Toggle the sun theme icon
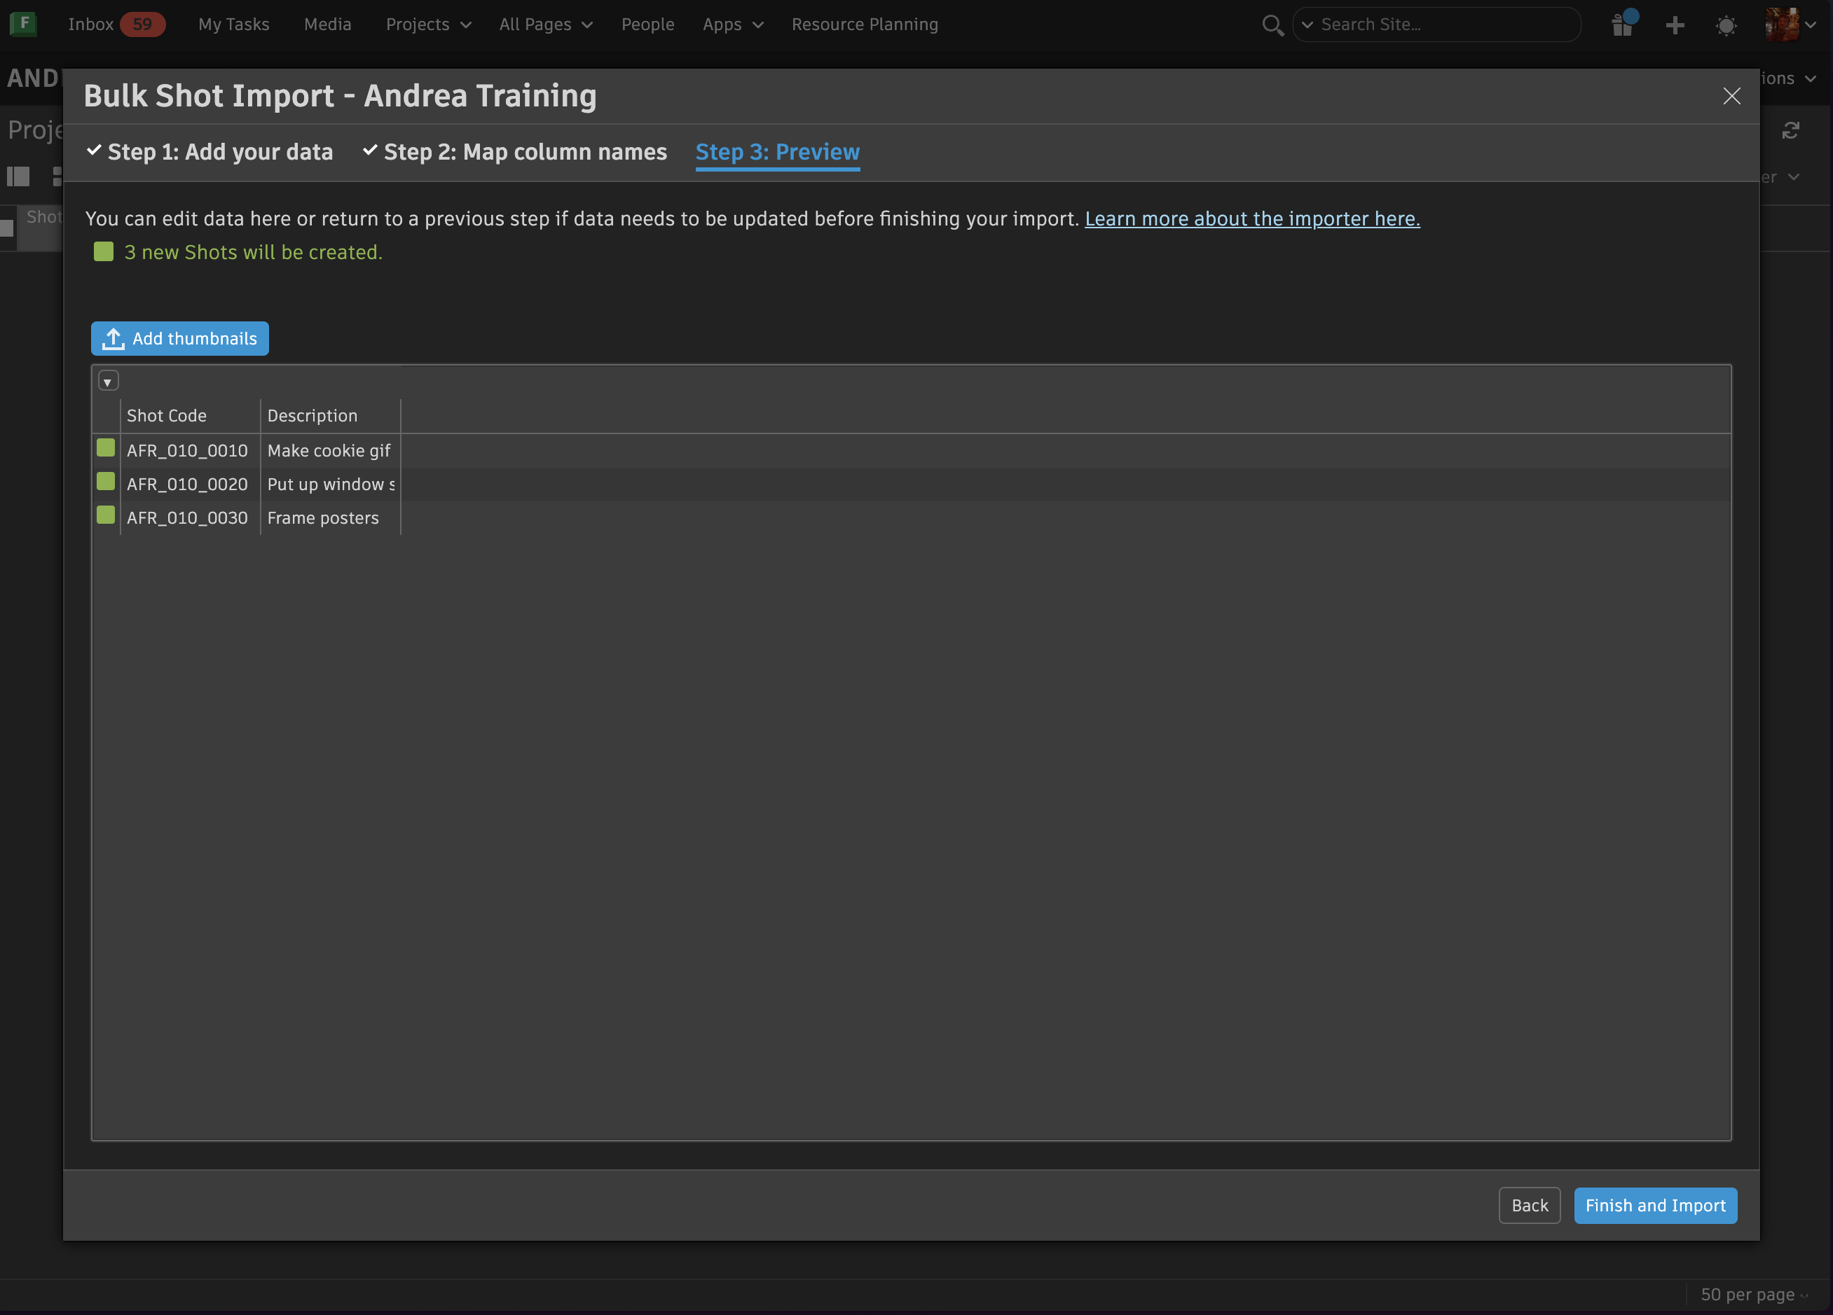 pos(1726,25)
